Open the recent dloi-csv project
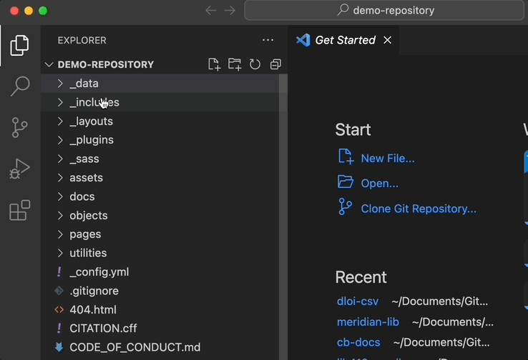This screenshot has width=528, height=360. (x=358, y=301)
